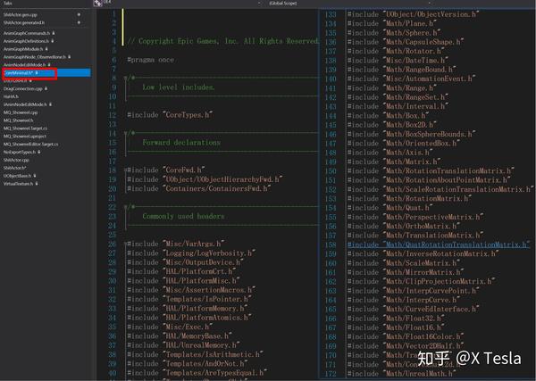Open NoExportTypes.h tab

(20, 152)
